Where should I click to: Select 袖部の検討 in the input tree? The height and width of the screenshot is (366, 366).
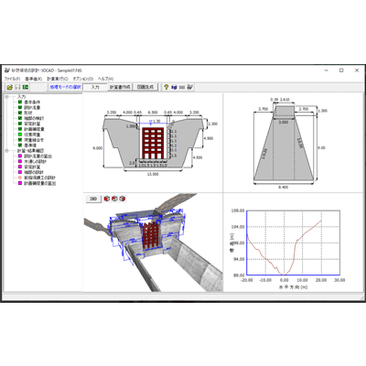(34, 118)
